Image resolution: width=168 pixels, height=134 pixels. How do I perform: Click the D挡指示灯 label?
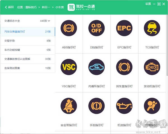tap(97, 47)
